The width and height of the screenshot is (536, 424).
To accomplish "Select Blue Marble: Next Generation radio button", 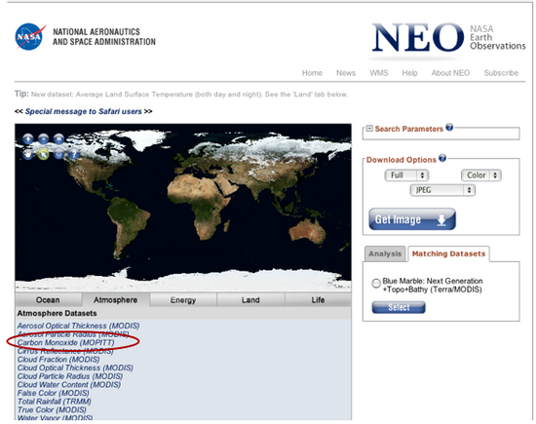I will tap(376, 283).
